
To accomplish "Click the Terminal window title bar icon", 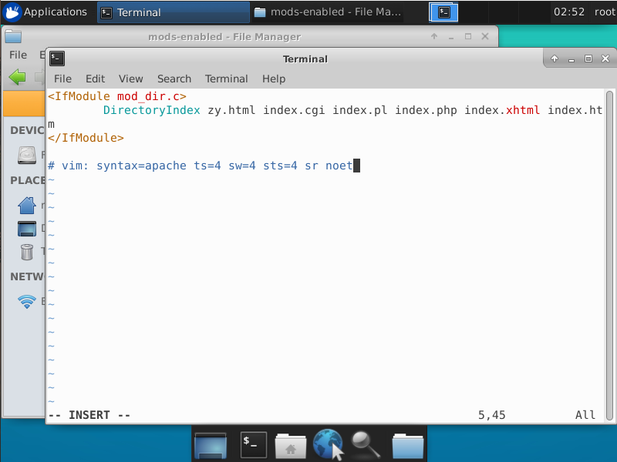I will tap(57, 59).
